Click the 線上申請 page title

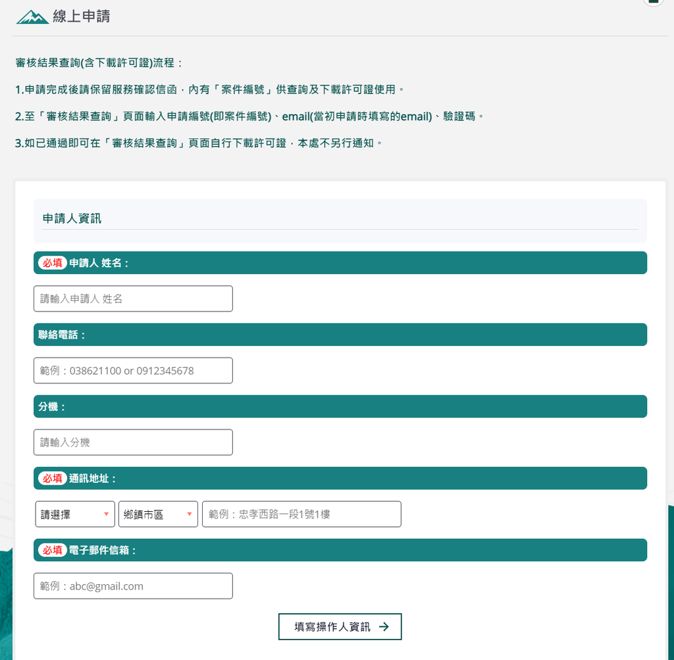pos(80,16)
